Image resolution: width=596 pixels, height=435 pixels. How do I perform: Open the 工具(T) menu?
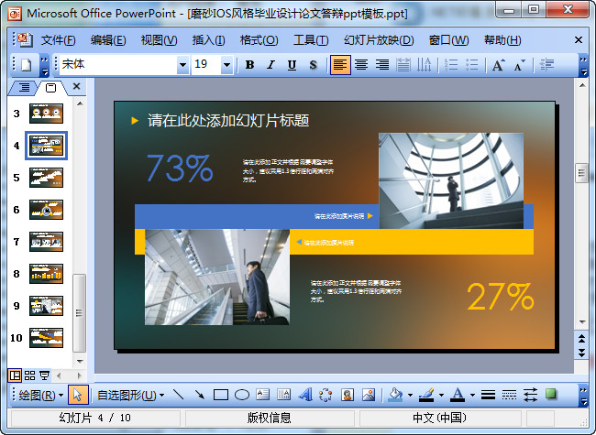point(311,40)
